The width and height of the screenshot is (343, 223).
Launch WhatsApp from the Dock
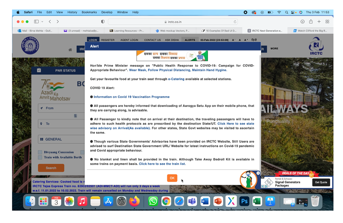tap(153, 201)
